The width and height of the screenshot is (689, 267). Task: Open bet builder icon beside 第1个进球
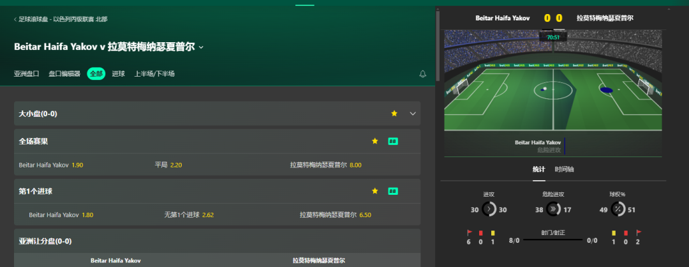tap(393, 191)
